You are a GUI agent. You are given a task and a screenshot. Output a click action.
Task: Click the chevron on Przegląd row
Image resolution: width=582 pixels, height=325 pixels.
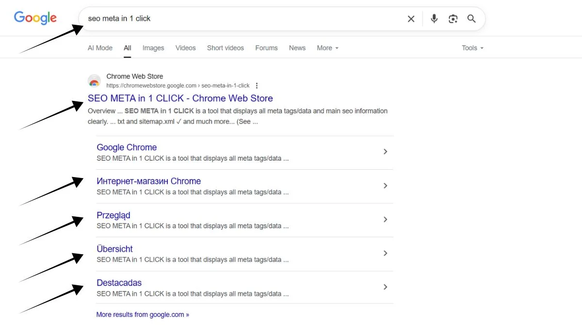[x=386, y=220]
